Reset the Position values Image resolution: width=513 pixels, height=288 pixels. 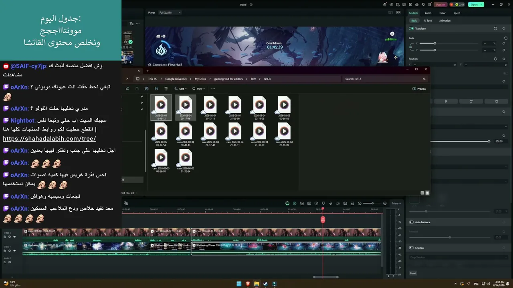pos(495,59)
